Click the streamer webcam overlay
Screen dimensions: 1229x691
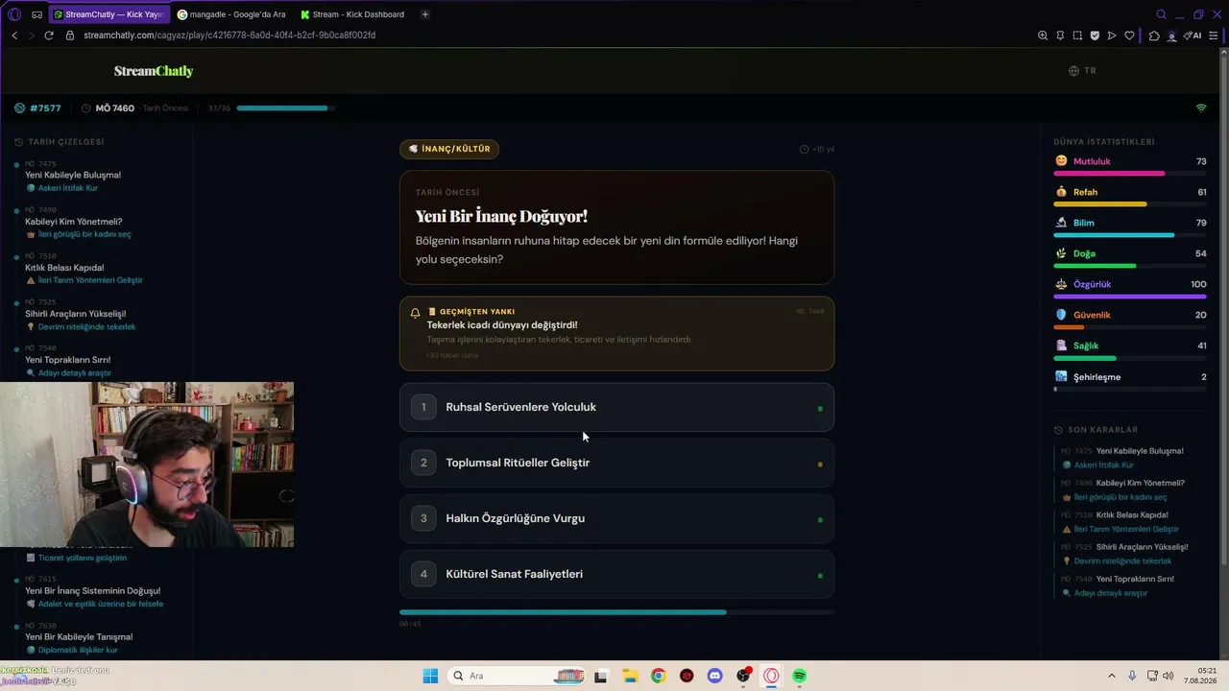147,465
